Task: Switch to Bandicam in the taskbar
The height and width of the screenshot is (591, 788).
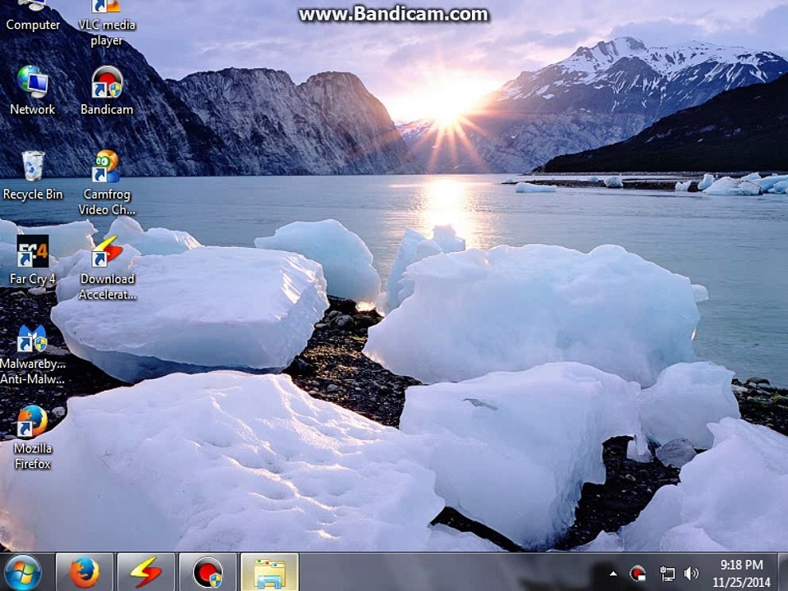Action: (x=208, y=572)
